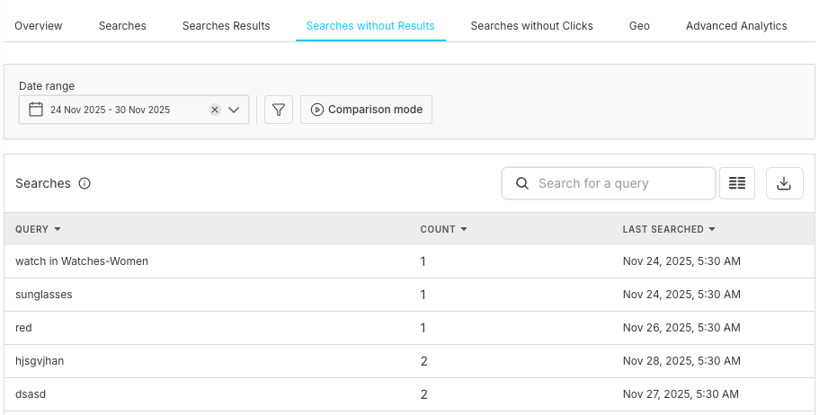819x415 pixels.
Task: Click the download export icon
Action: click(784, 183)
